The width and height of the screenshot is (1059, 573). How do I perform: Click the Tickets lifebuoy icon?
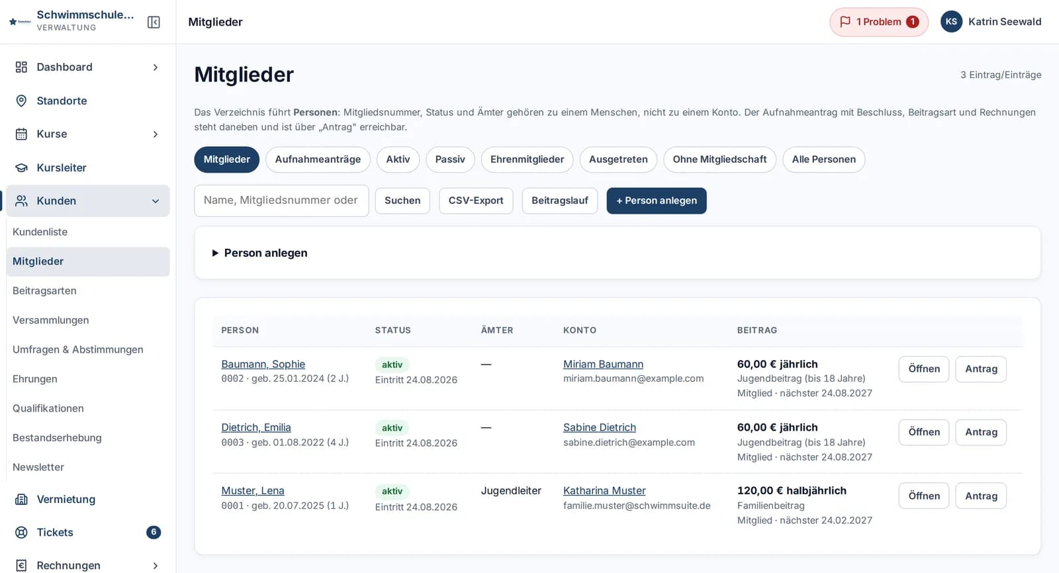click(21, 533)
